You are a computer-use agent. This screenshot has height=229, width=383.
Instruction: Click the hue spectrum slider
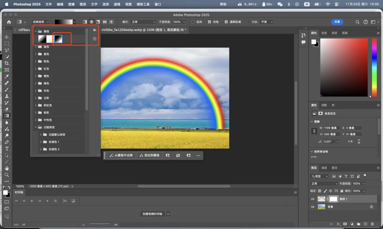tap(374, 67)
